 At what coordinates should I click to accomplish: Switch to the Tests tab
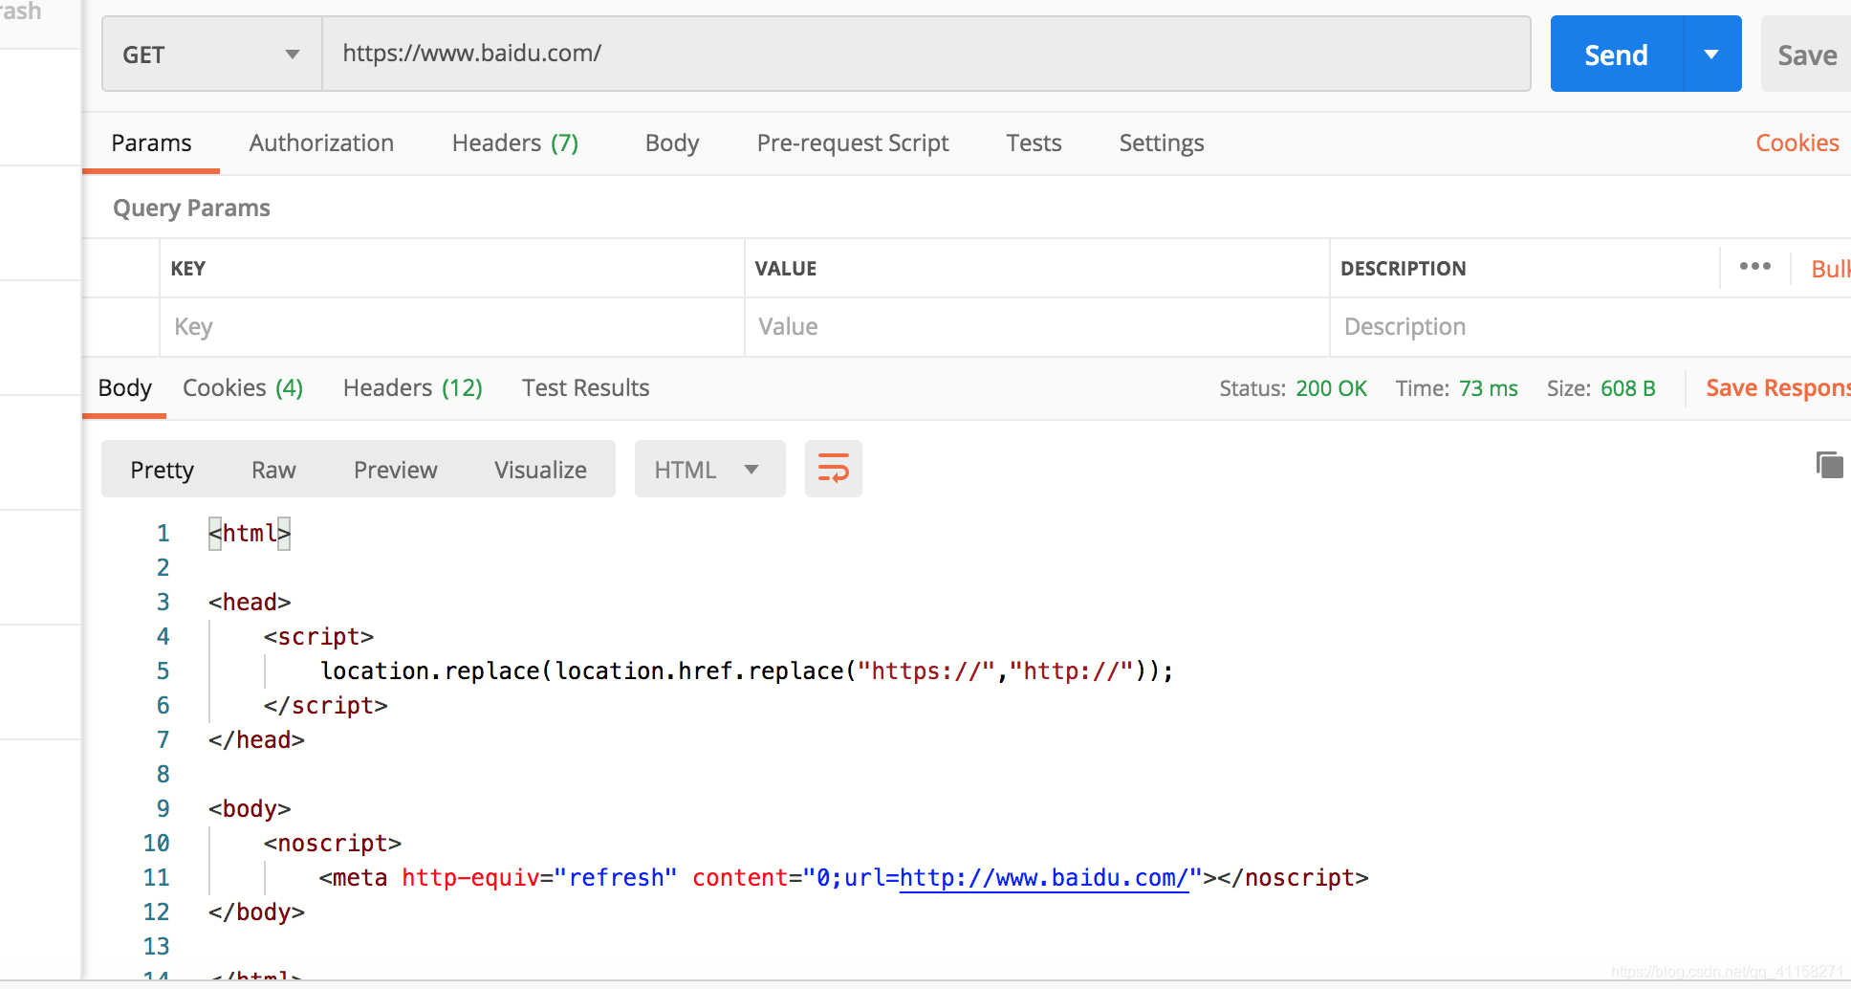(x=1034, y=143)
